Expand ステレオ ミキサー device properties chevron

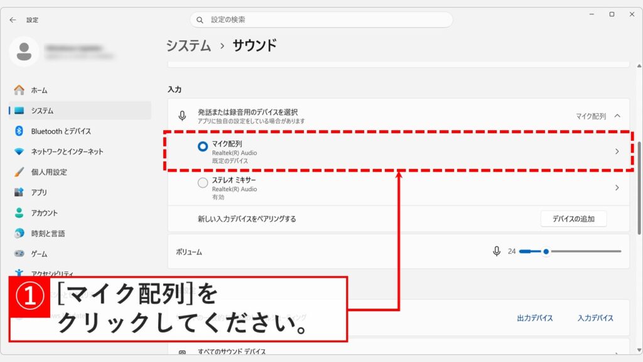(617, 187)
